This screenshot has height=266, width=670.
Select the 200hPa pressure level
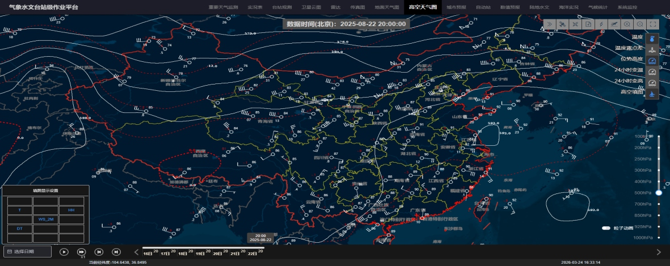click(643, 147)
